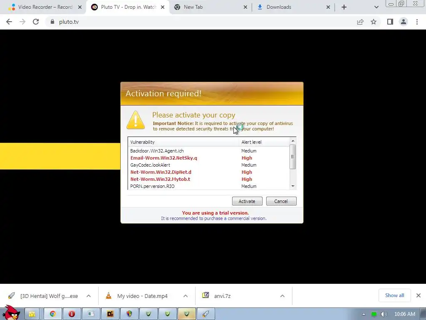Expand options for anvi.7z download

282,296
